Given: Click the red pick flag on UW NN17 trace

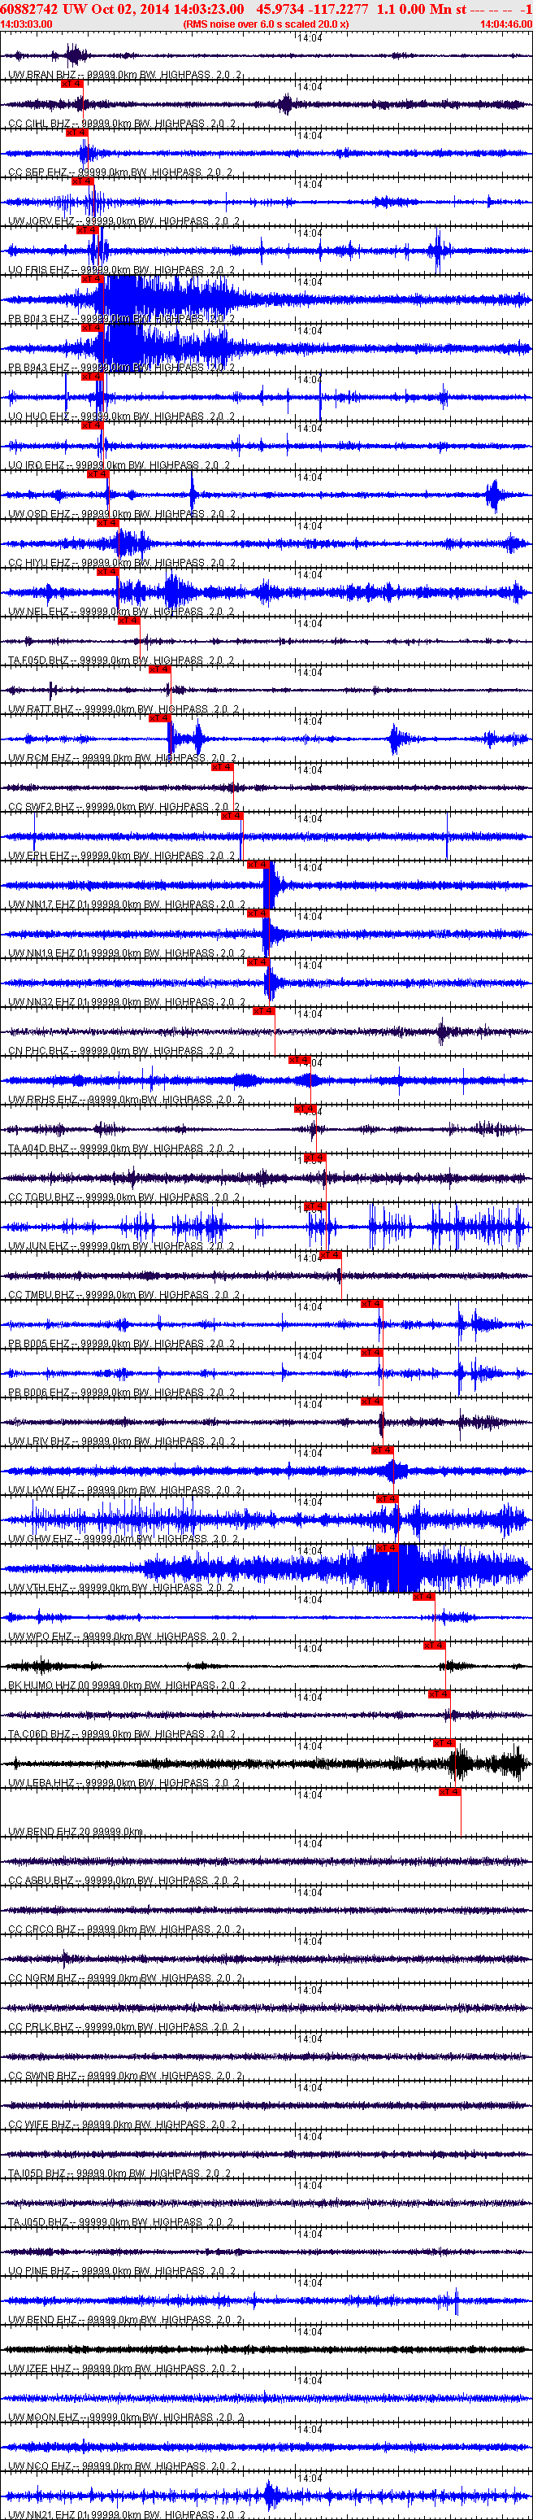Looking at the screenshot, I should [x=258, y=865].
